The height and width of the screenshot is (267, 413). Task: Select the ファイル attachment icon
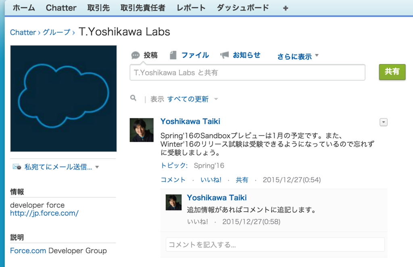pos(173,55)
